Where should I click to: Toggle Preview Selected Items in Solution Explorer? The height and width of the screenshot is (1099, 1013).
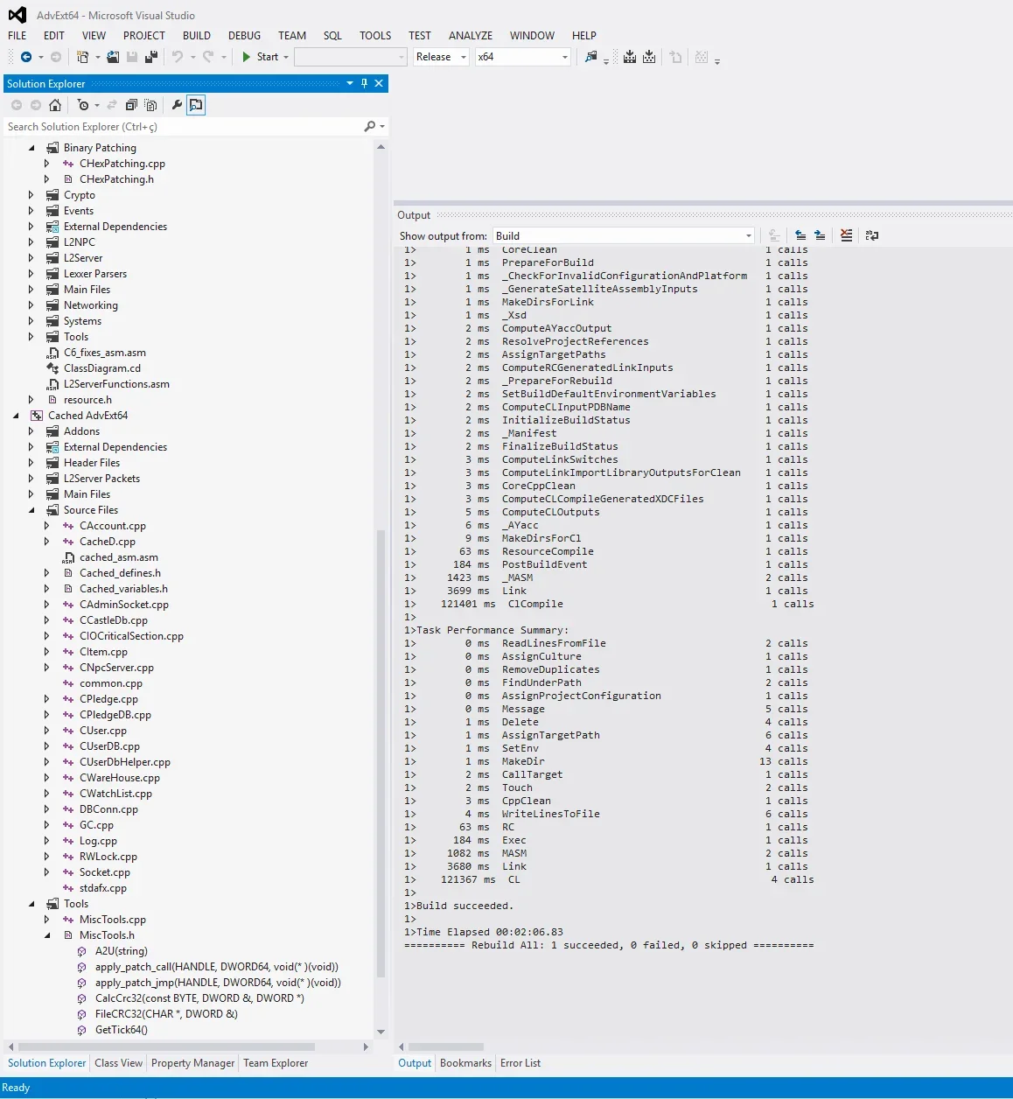[196, 105]
